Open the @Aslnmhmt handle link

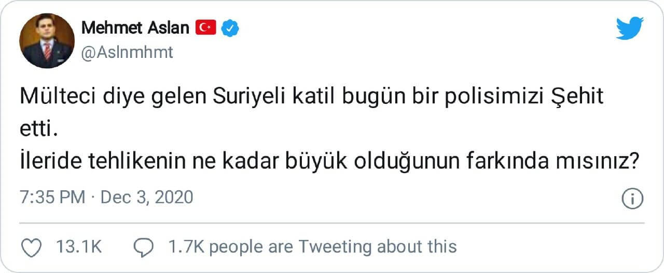(x=127, y=53)
